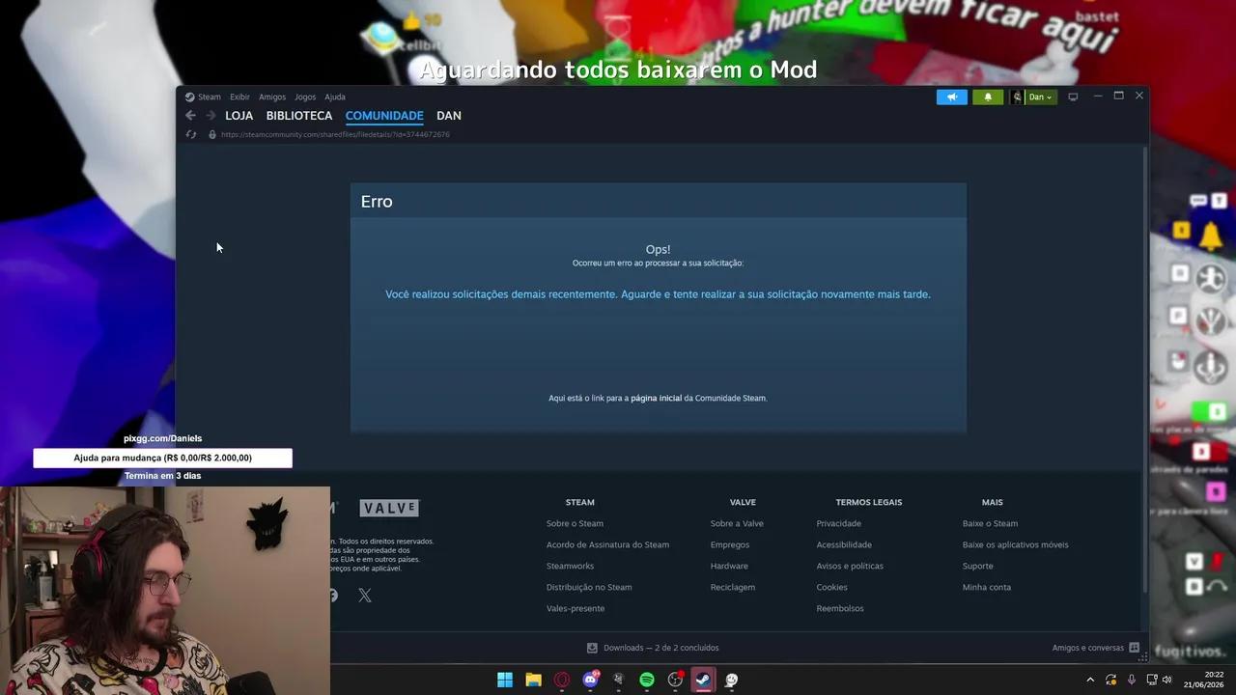Open the volume speaker tray icon
The image size is (1236, 695).
pyautogui.click(x=1166, y=680)
